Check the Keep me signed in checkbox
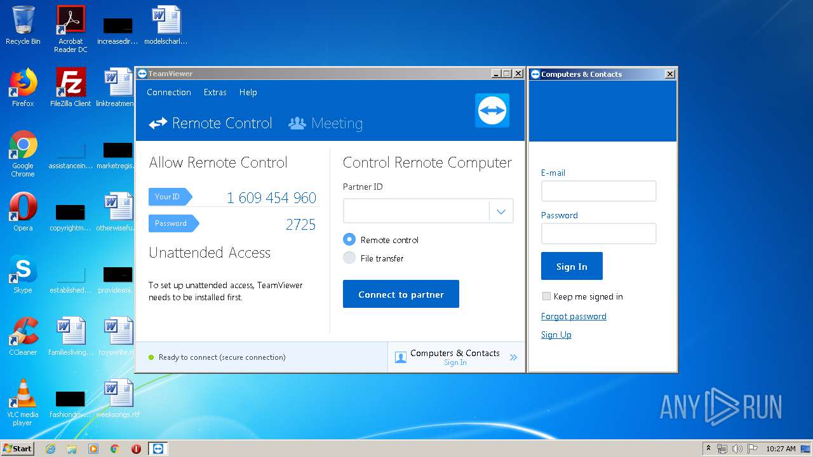The height and width of the screenshot is (457, 813). [x=546, y=296]
